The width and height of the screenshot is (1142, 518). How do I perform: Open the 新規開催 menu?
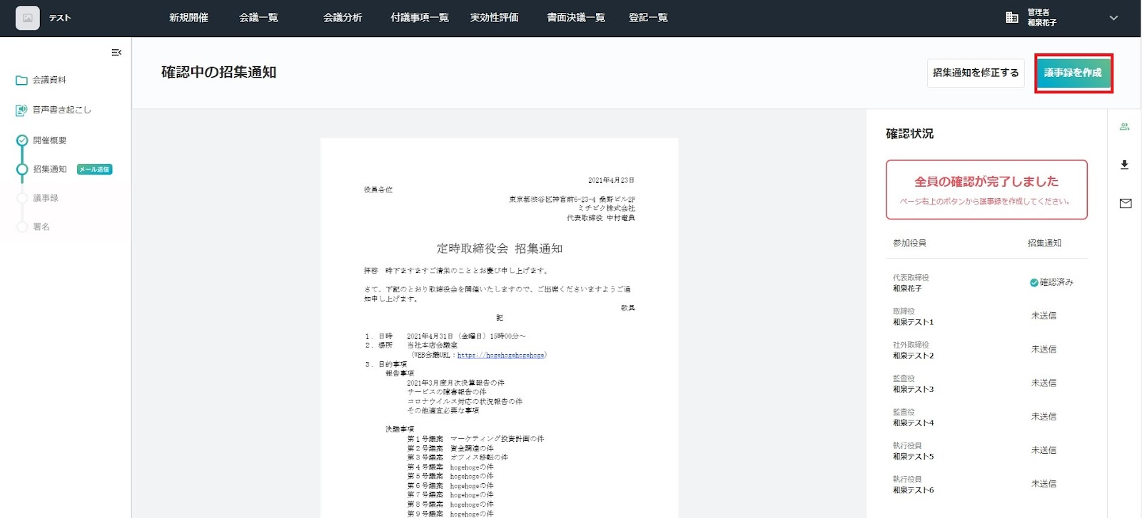click(x=188, y=18)
